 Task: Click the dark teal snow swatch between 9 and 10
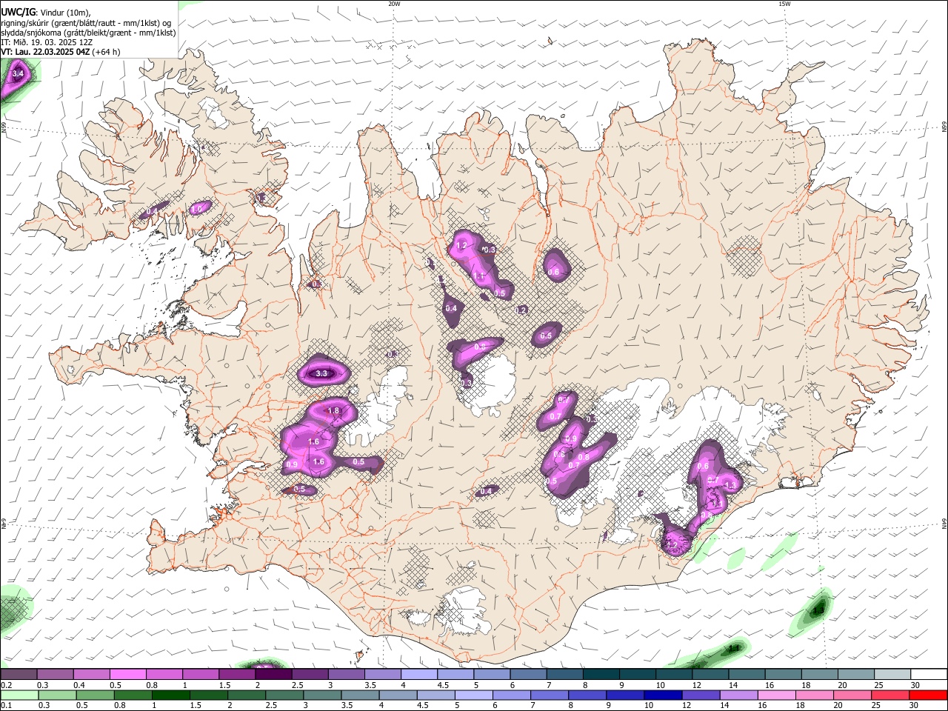point(638,674)
